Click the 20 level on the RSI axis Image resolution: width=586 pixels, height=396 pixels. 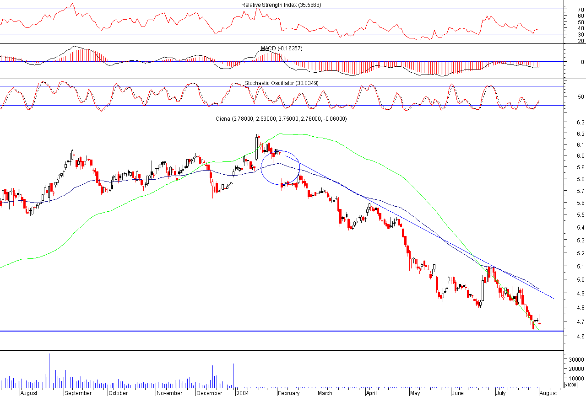581,41
